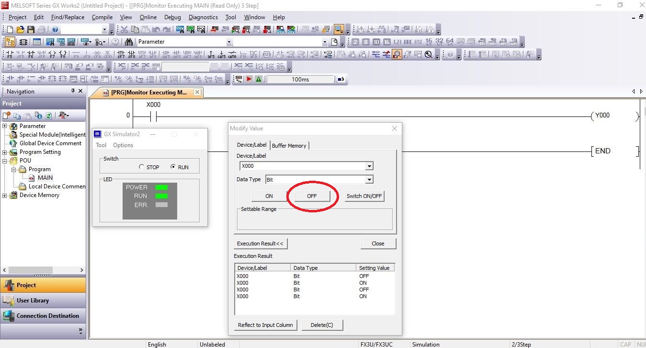The width and height of the screenshot is (646, 348).
Task: Click the blue Help question mark icon
Action: coord(55,30)
